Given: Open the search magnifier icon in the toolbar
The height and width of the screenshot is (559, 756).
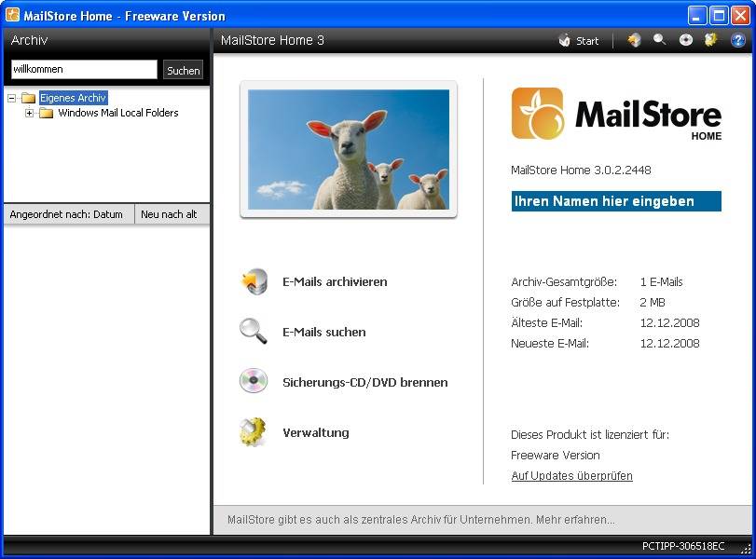Looking at the screenshot, I should 660,40.
